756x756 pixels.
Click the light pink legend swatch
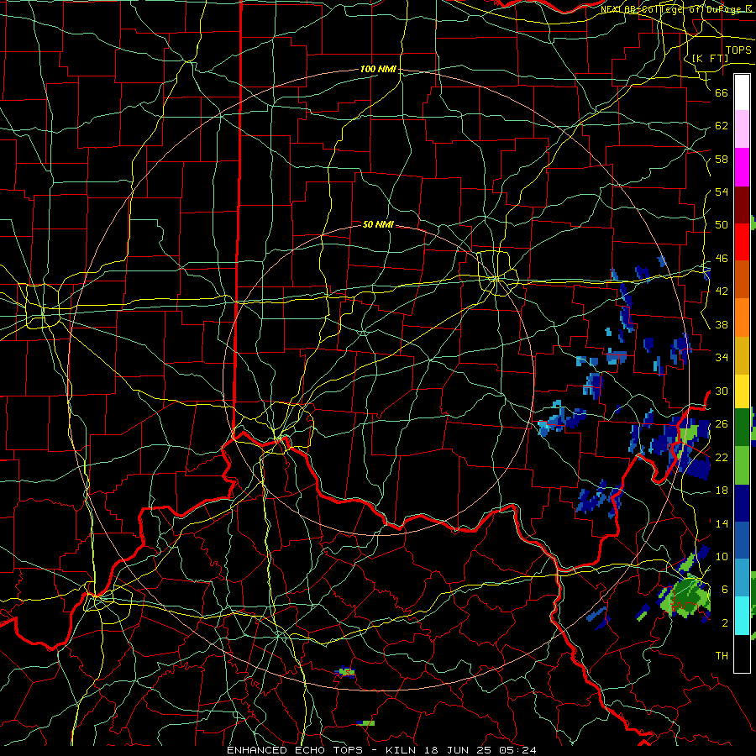[x=742, y=129]
